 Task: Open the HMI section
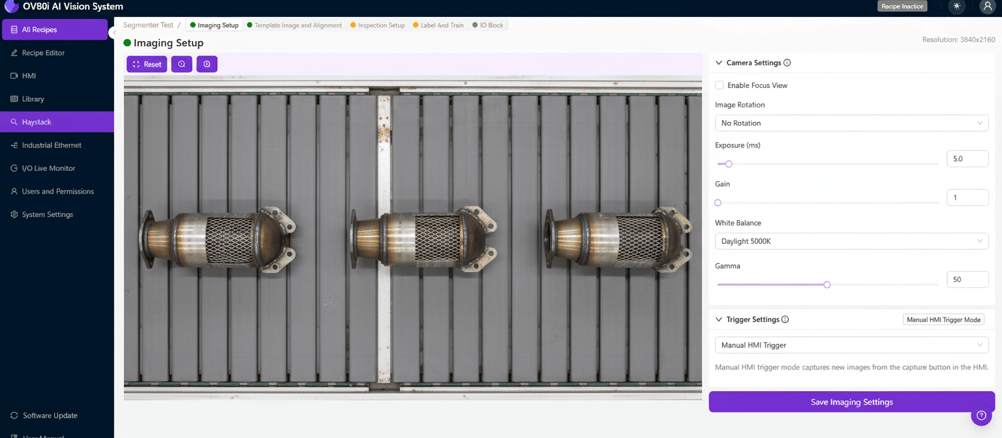(29, 76)
